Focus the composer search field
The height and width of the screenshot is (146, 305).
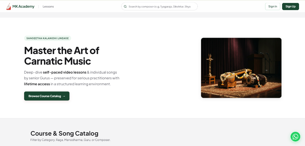tap(159, 7)
